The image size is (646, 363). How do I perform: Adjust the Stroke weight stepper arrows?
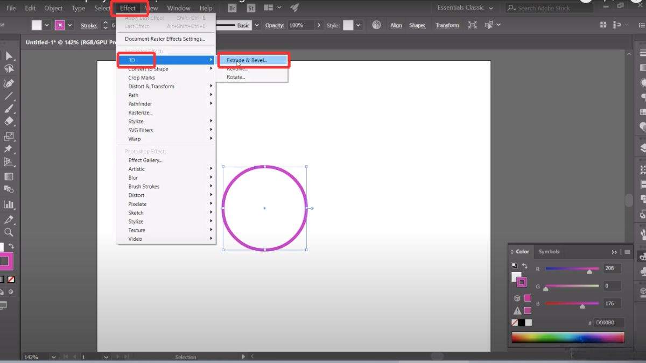click(106, 25)
